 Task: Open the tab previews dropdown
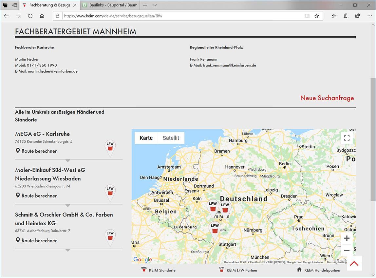pyautogui.click(x=155, y=5)
